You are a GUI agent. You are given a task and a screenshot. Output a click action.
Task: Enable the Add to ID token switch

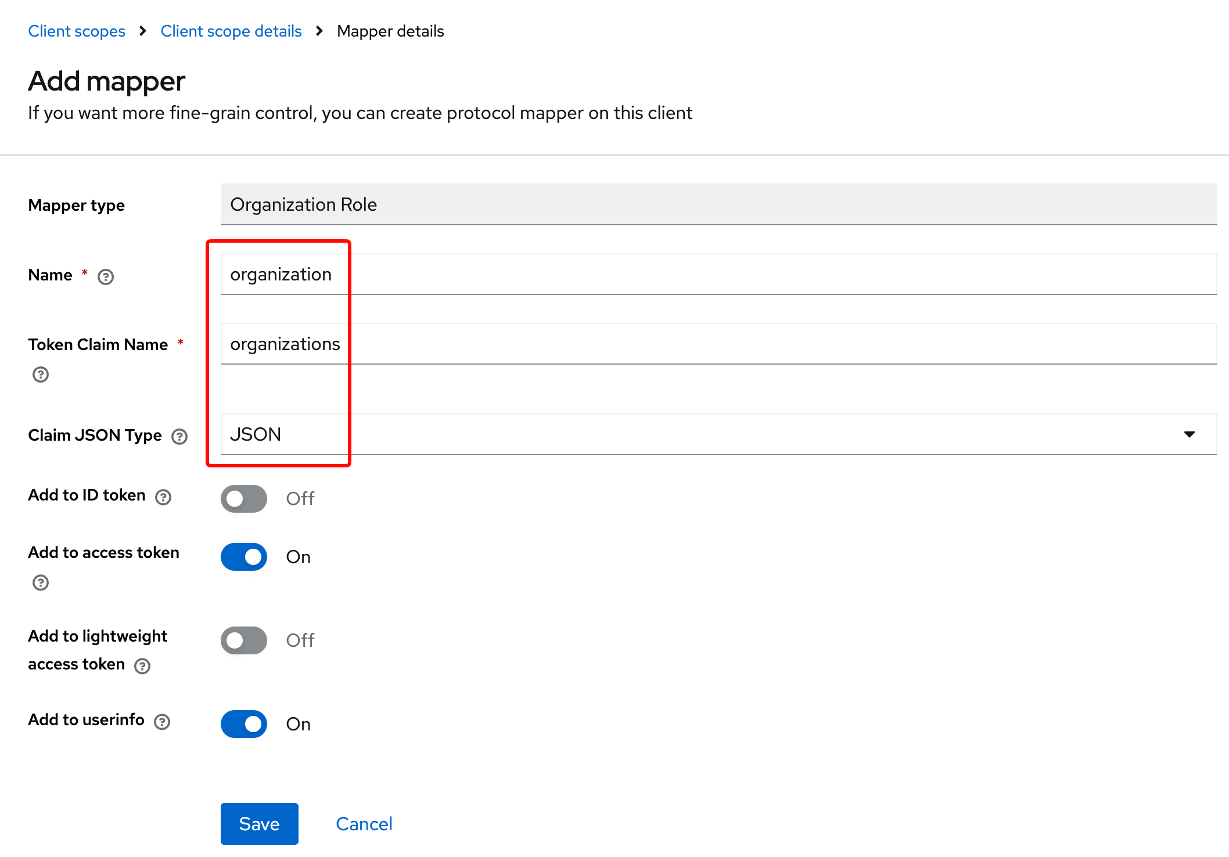(244, 499)
